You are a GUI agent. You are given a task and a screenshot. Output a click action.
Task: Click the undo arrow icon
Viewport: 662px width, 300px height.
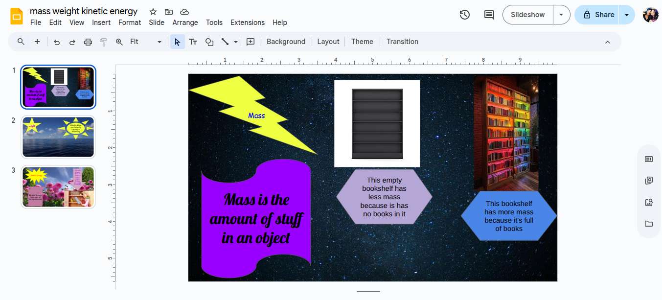[57, 42]
